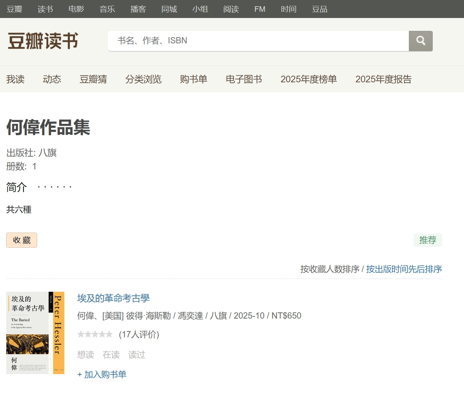Click the 收藏 button
Image resolution: width=464 pixels, height=402 pixels.
(x=22, y=240)
